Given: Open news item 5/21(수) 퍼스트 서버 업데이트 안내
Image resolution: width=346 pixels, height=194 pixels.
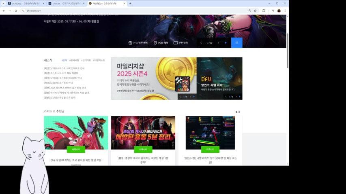Looking at the screenshot, I should point(64,68).
